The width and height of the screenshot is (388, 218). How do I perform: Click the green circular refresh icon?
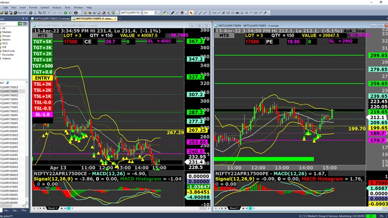tap(65, 13)
